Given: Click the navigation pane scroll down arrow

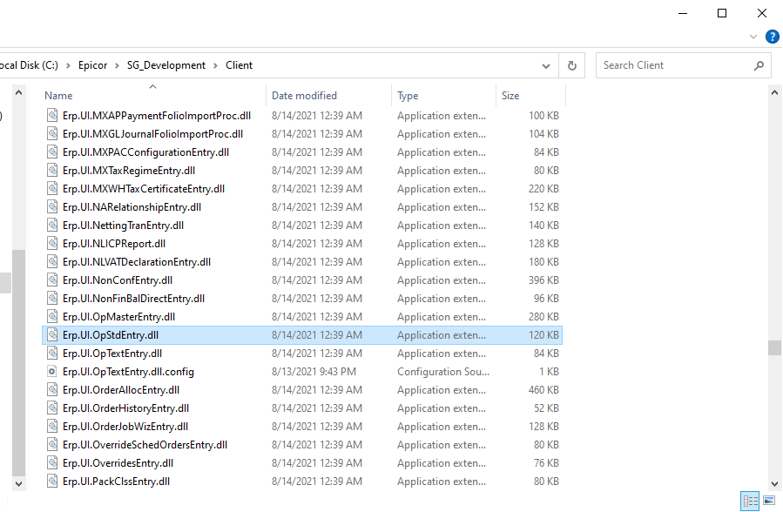Looking at the screenshot, I should [18, 483].
